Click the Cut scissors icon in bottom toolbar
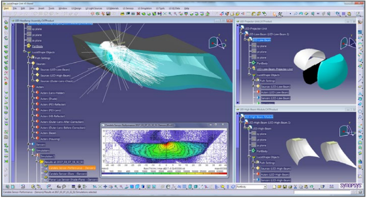367x198 pixels. (x=296, y=187)
